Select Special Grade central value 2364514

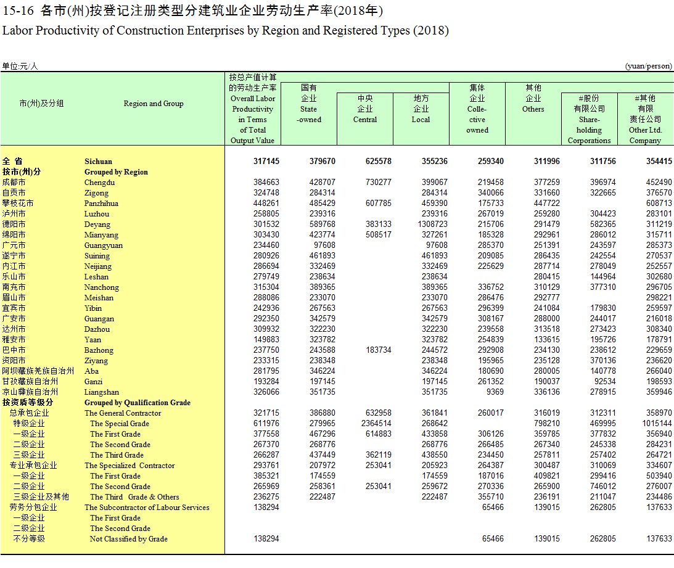pyautogui.click(x=377, y=424)
